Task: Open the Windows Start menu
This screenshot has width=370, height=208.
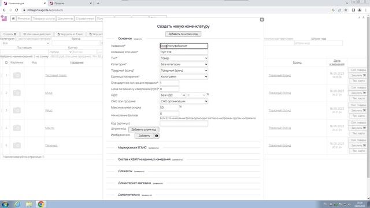Action: coord(5,204)
